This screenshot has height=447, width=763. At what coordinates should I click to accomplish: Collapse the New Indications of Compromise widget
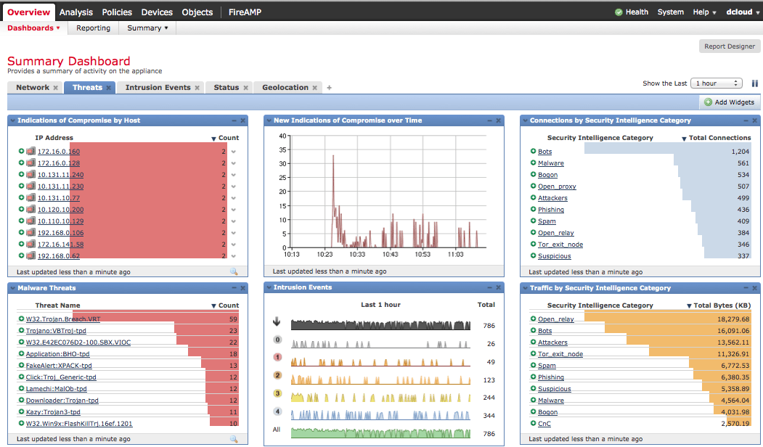tap(489, 120)
